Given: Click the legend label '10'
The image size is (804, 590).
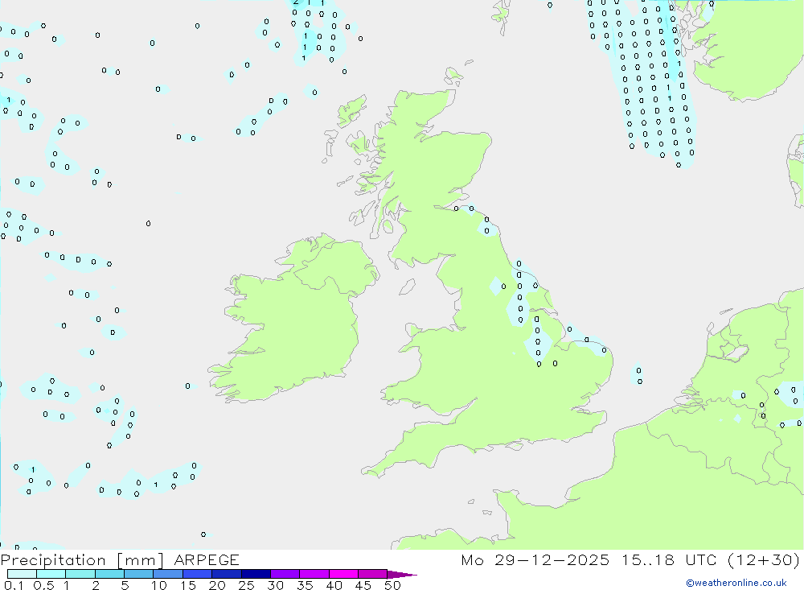Looking at the screenshot, I should pos(159,585).
